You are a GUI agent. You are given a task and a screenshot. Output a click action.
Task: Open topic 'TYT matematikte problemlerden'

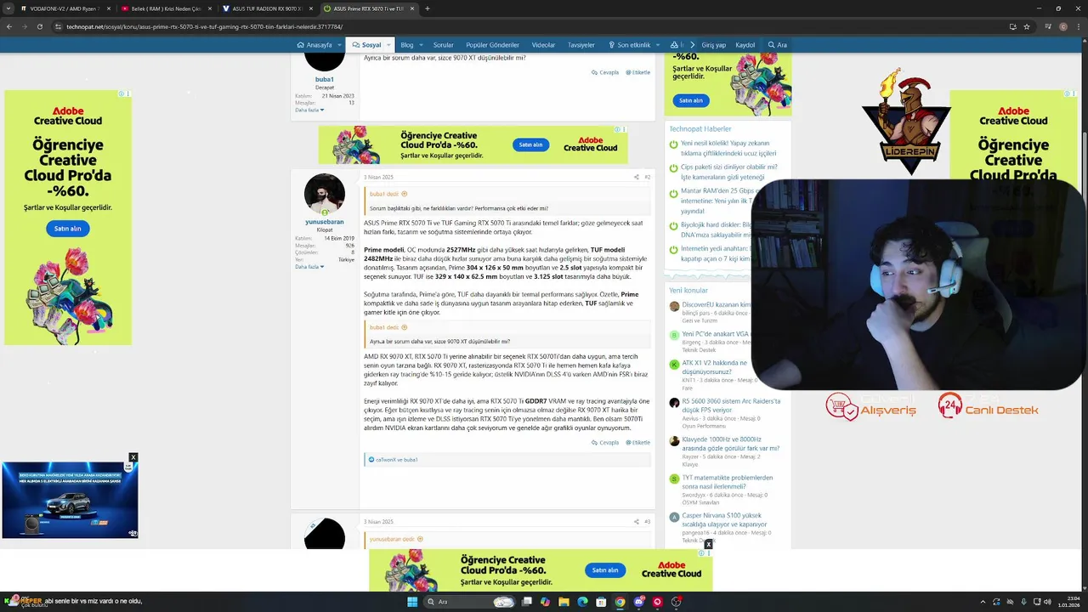[727, 482]
